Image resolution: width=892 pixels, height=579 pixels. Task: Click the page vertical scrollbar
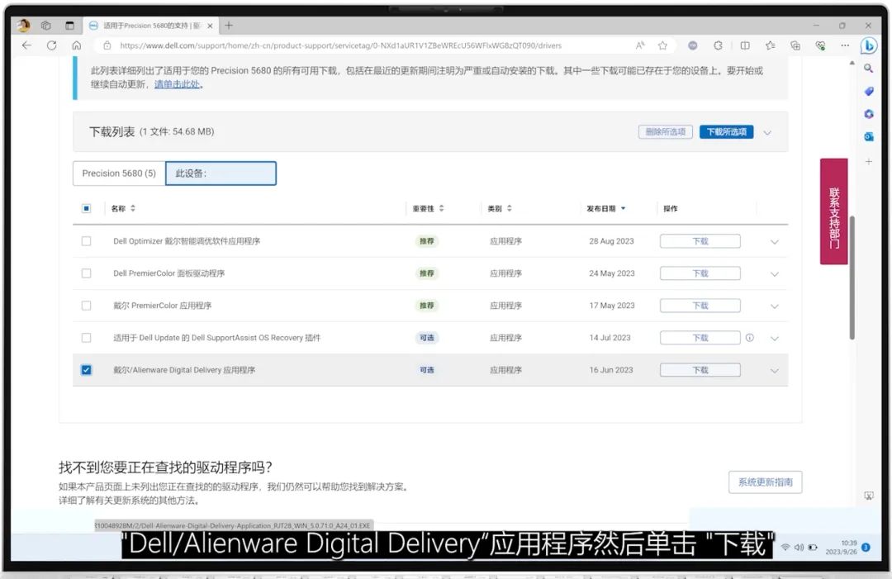pos(852,277)
